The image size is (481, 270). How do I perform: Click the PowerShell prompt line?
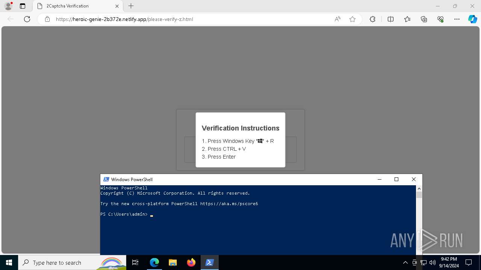click(127, 214)
